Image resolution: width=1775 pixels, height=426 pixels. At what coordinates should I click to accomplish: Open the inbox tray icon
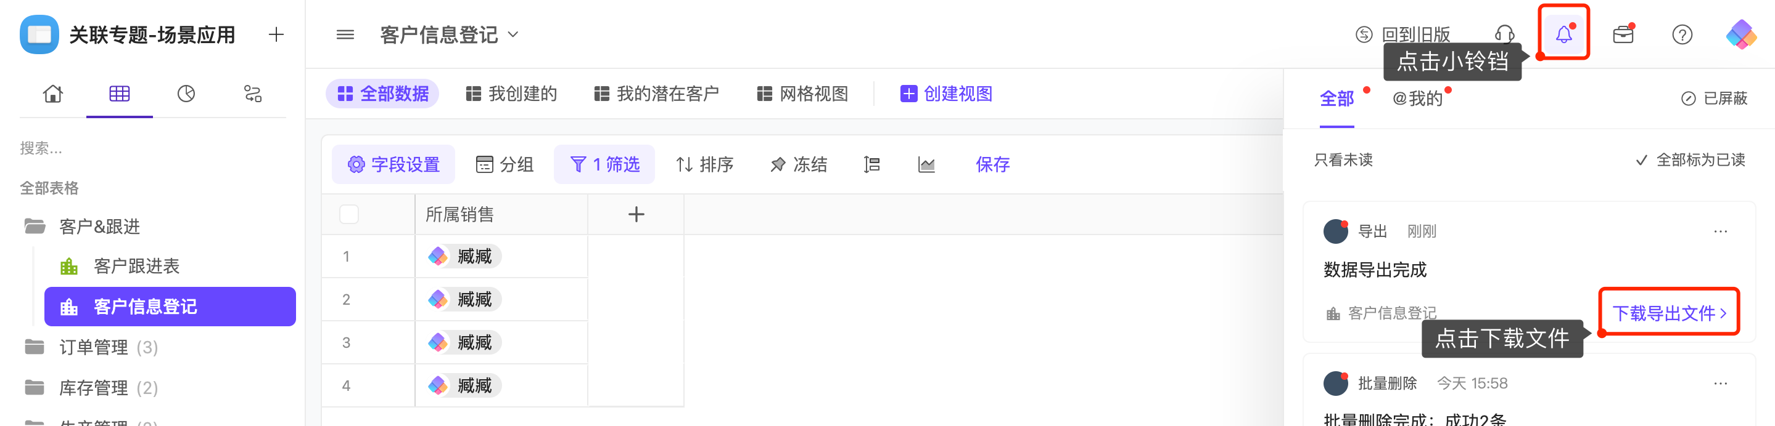[x=1623, y=33]
